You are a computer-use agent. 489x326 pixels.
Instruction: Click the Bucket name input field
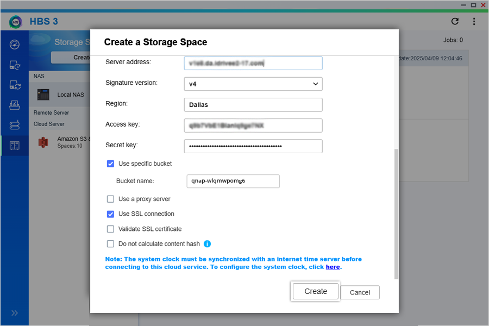pyautogui.click(x=233, y=181)
